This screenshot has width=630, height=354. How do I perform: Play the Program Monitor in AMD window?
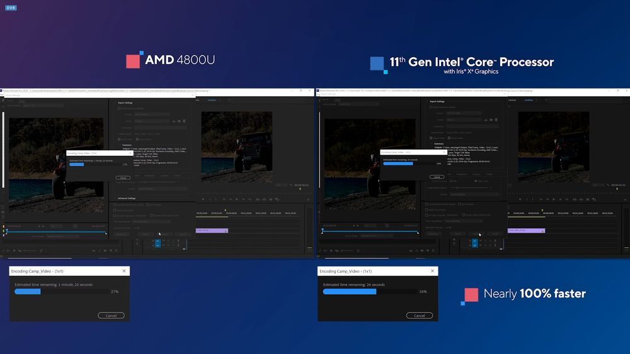tap(237, 199)
